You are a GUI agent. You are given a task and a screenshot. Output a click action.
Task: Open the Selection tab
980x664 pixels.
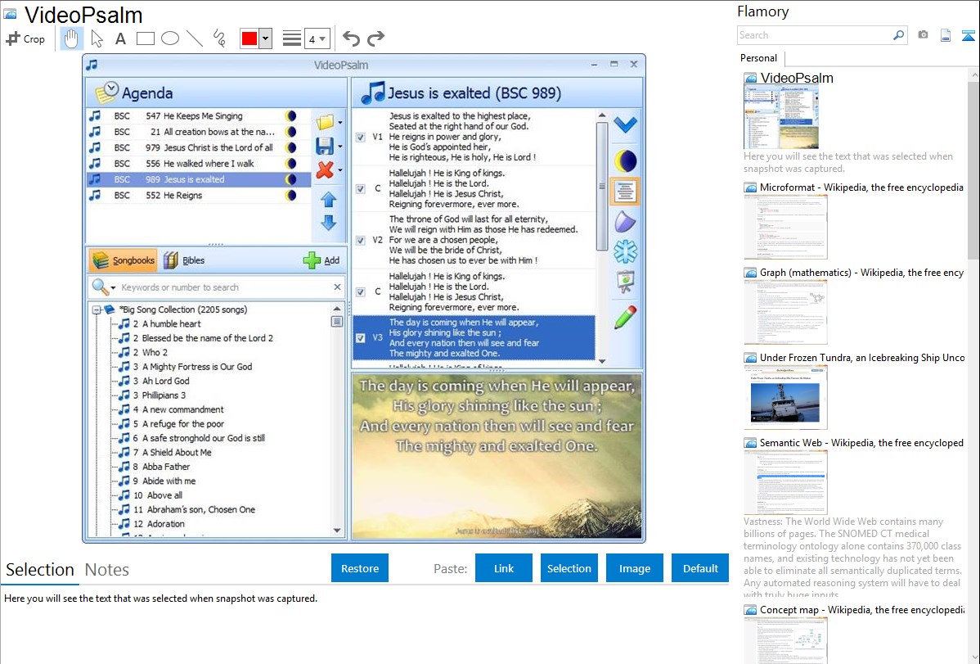click(40, 570)
